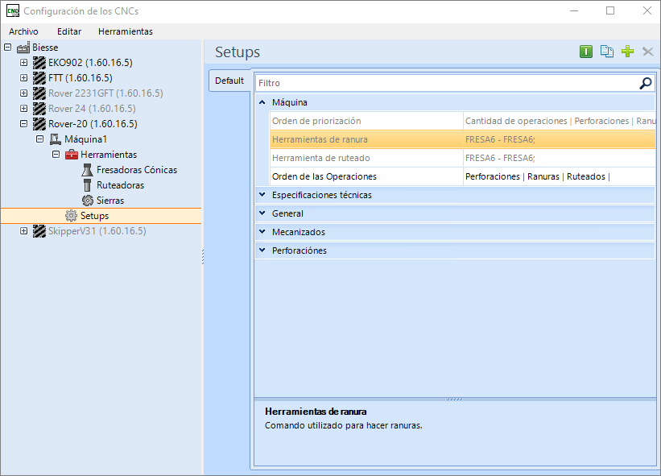
Task: Click the vertical splitter beside the tree
Action: pos(203,257)
